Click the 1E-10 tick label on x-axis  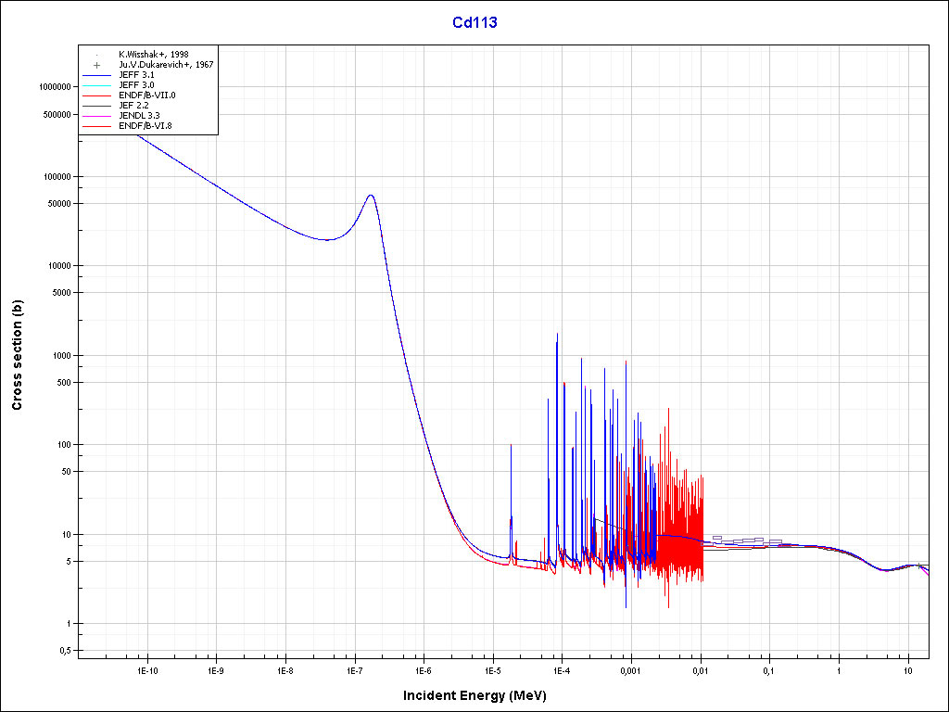[146, 670]
